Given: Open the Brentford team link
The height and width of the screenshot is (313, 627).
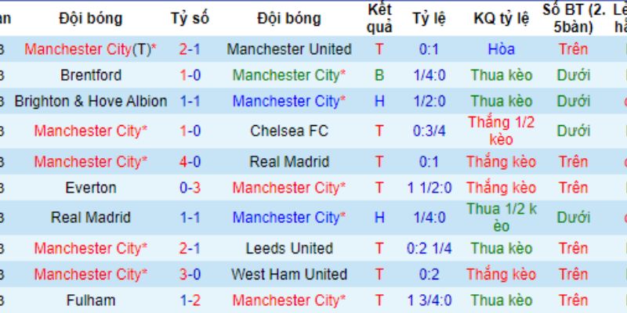Looking at the screenshot, I should click(x=91, y=75).
